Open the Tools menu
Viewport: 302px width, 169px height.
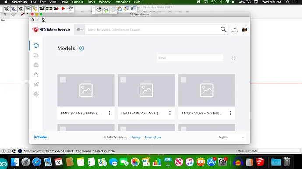coord(91,2)
